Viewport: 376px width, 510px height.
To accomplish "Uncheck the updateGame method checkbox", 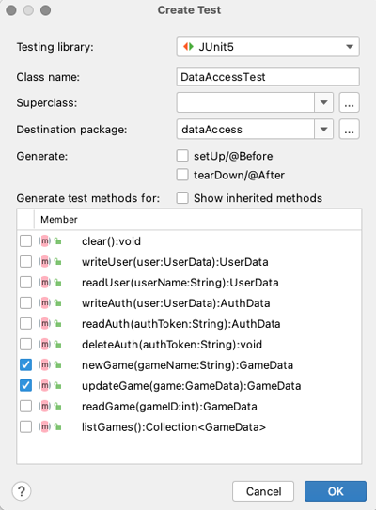I will pyautogui.click(x=25, y=385).
